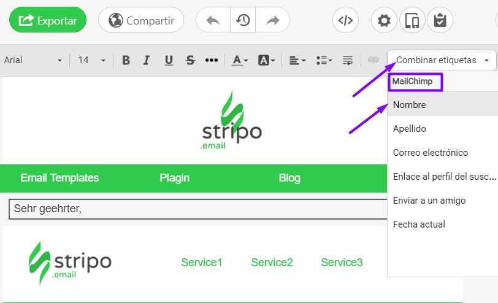Open the settings gear icon
Screen dimensions: 498x303
pyautogui.click(x=384, y=20)
